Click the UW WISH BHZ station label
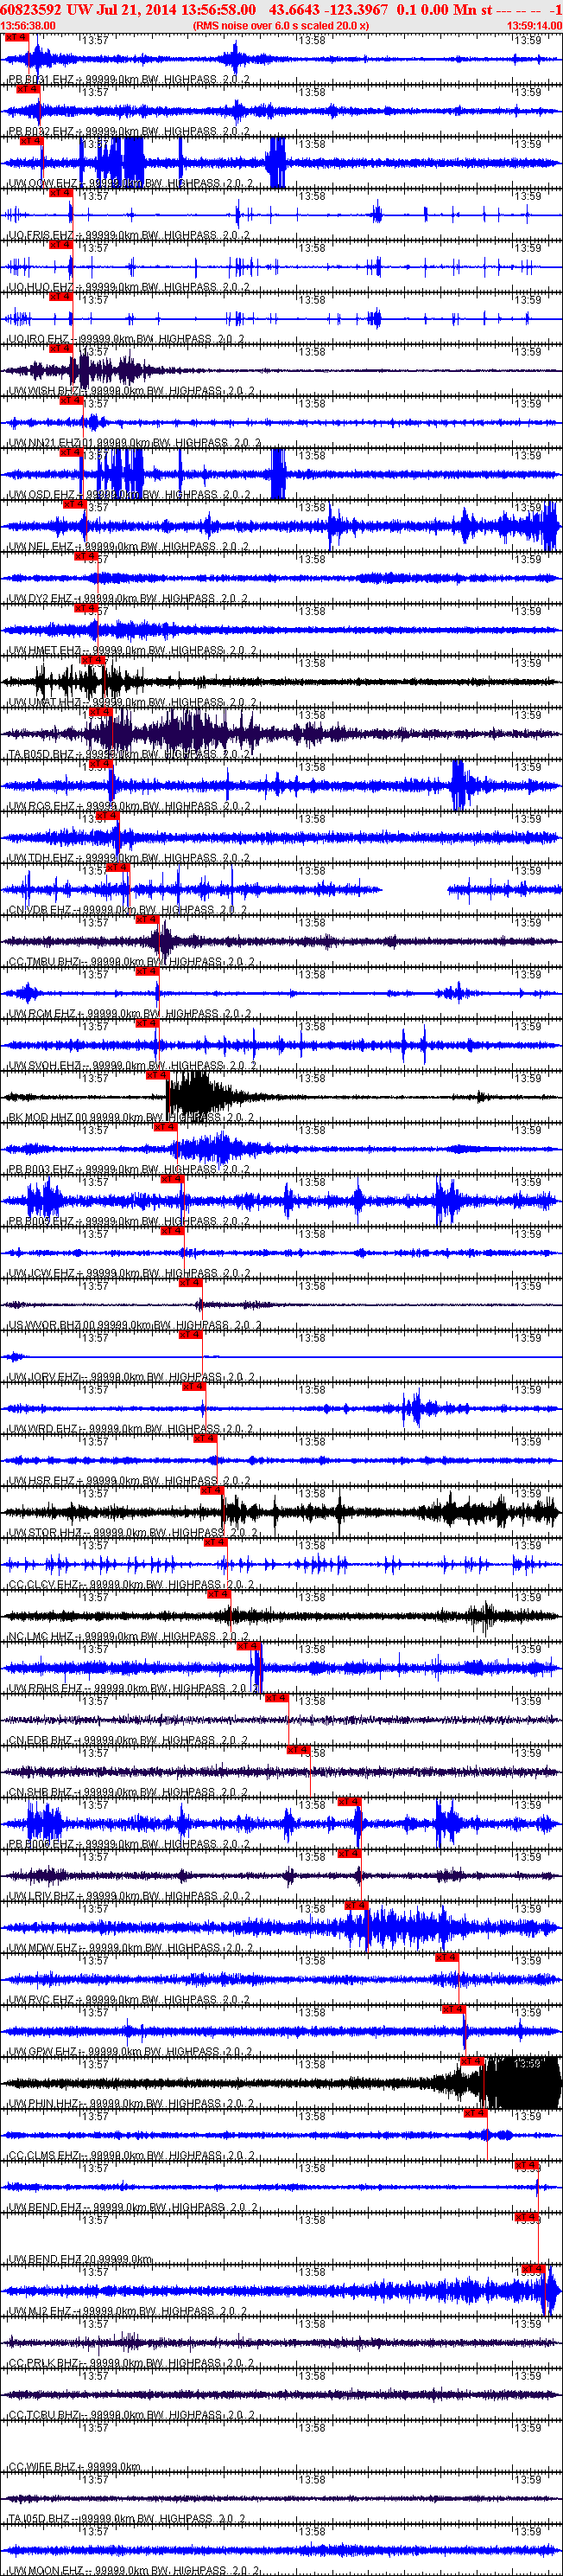Viewport: 563px width, 2576px height. point(132,391)
